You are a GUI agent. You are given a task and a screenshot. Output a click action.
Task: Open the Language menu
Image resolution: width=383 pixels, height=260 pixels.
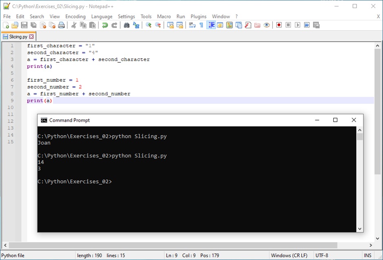pos(101,17)
